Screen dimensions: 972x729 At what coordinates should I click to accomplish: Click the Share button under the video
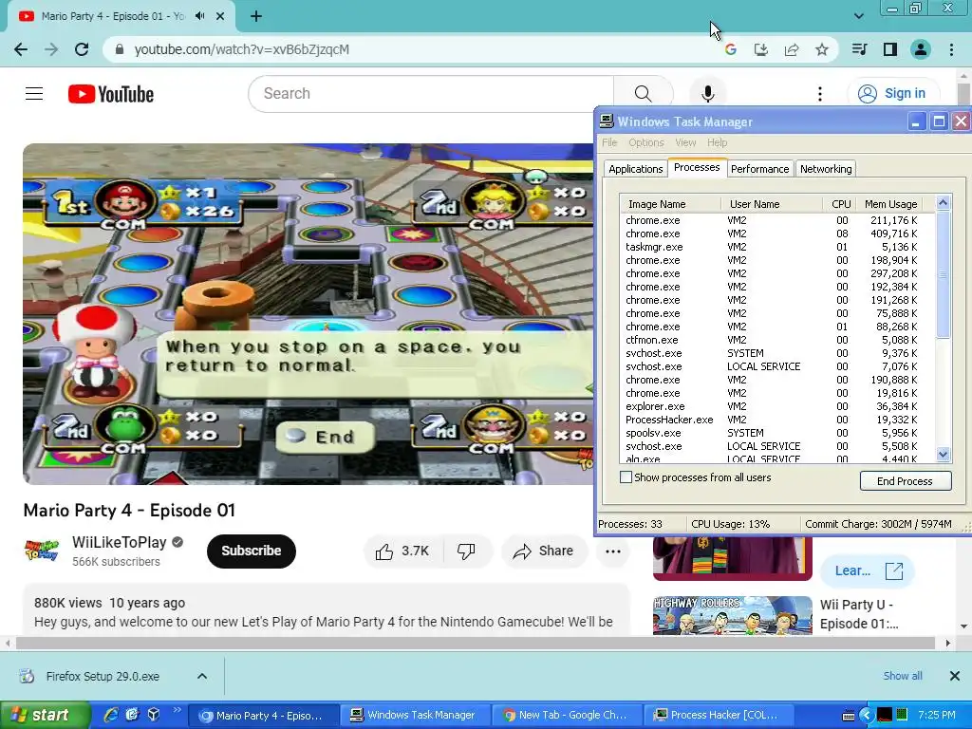click(544, 551)
